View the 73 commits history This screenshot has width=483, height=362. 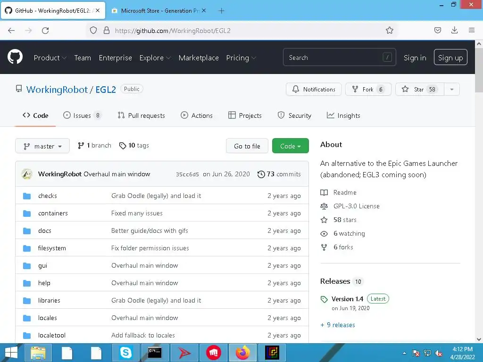click(279, 174)
